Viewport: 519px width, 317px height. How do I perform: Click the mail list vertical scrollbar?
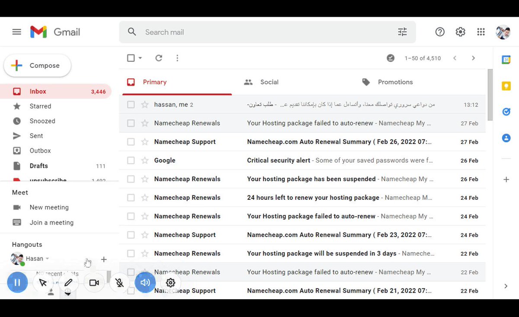[490, 95]
